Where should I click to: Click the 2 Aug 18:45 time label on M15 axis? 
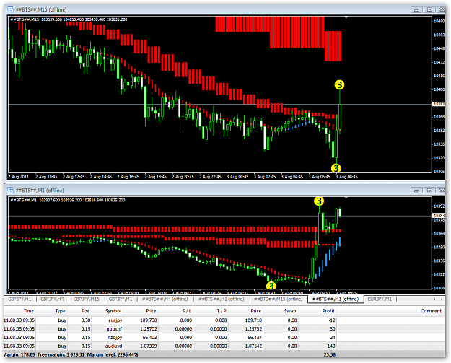pos(155,177)
